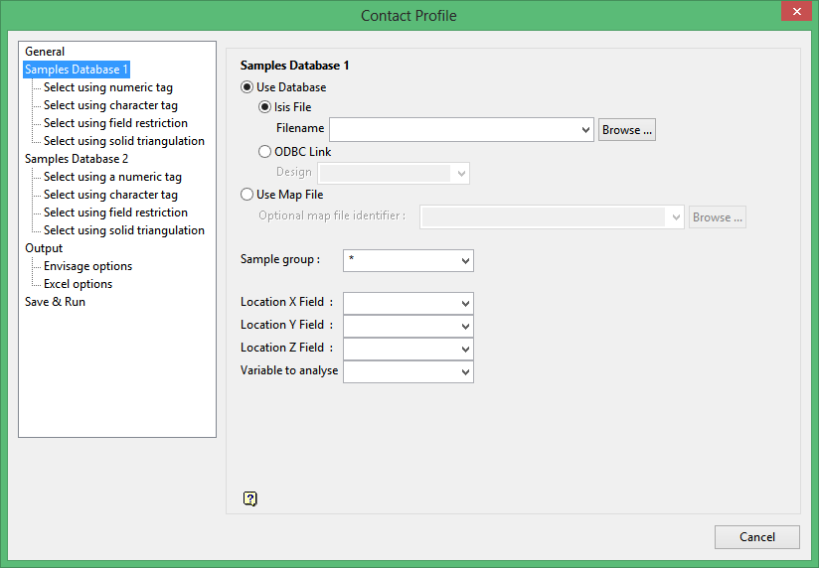The height and width of the screenshot is (568, 819).
Task: Expand the Location Z Field dropdown
Action: click(465, 349)
